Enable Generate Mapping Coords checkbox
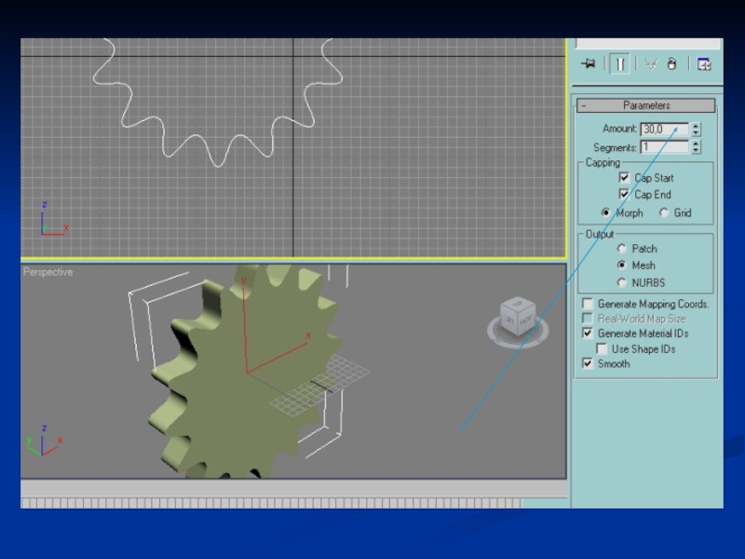Image resolution: width=745 pixels, height=559 pixels. 588,304
